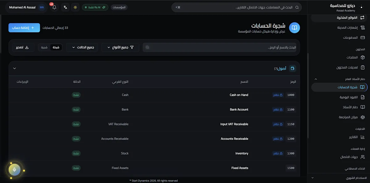This screenshot has height=183, width=370.
Task: Focus the global search bar at top
Action: [236, 7]
